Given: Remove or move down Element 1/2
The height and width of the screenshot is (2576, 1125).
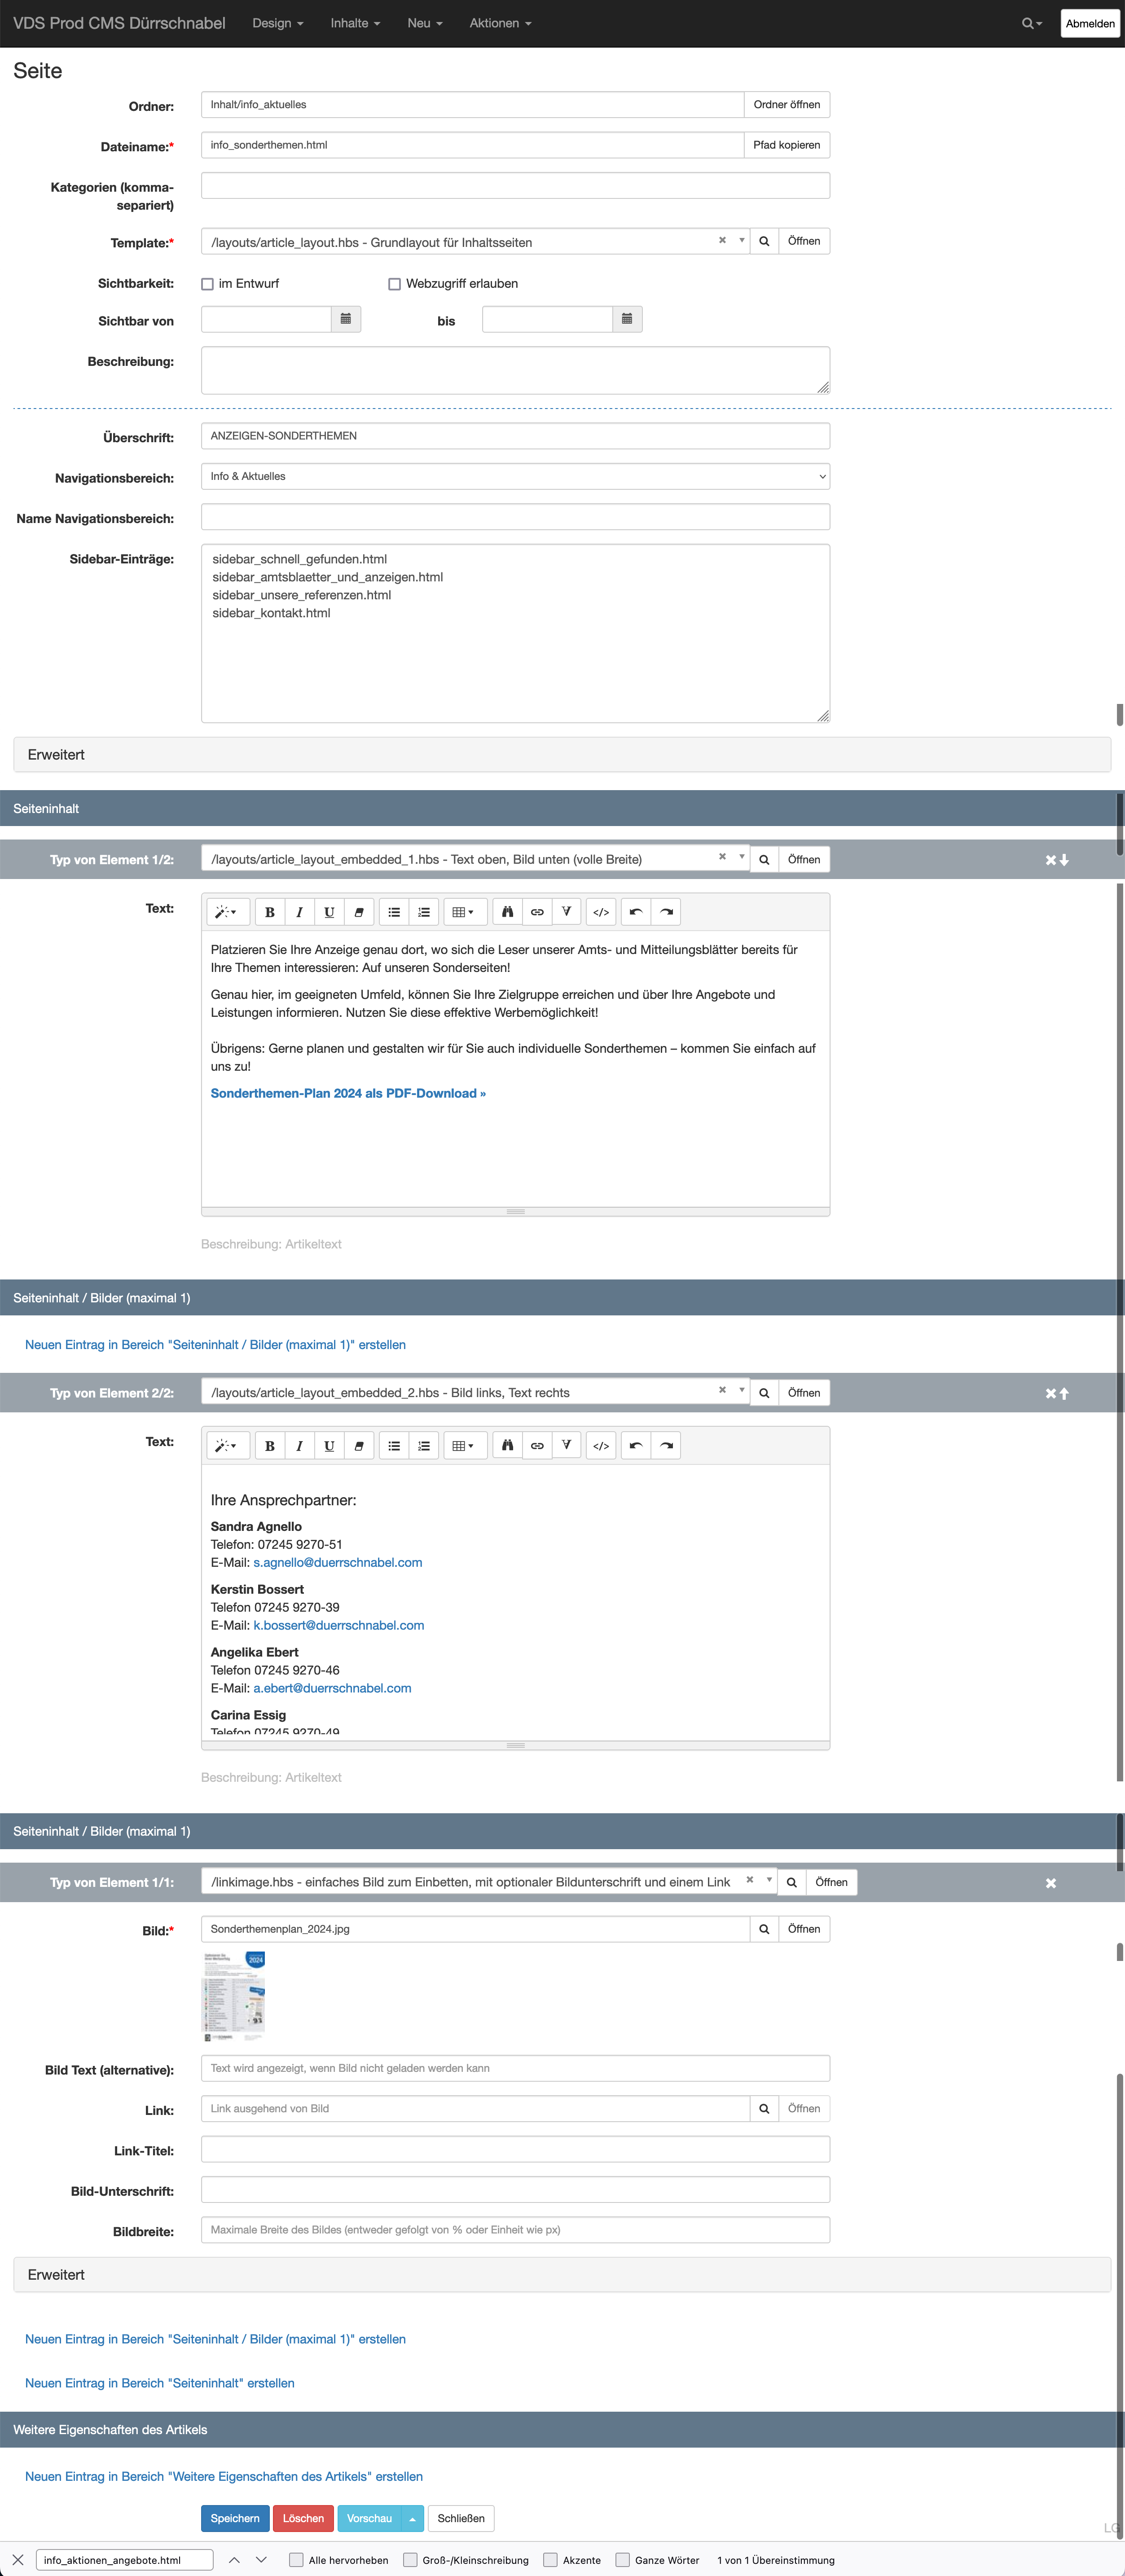Looking at the screenshot, I should pos(1057,860).
